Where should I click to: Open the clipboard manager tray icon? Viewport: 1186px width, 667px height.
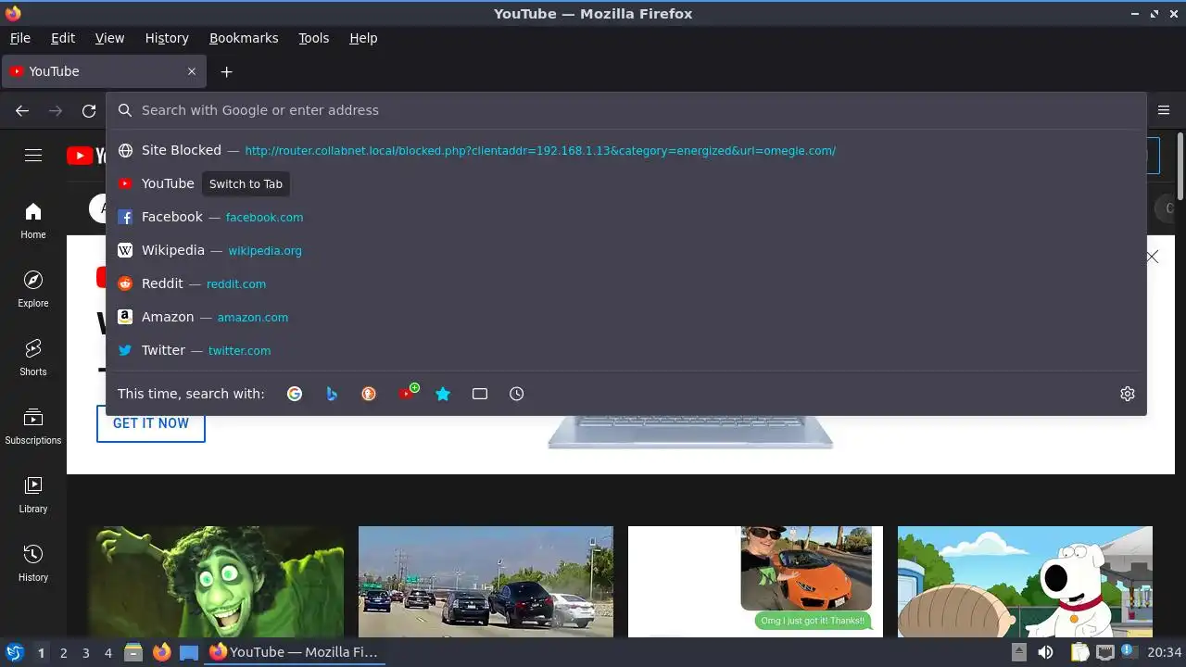point(1079,652)
